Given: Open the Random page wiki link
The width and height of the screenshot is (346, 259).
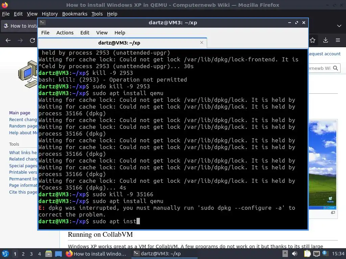Looking at the screenshot, I should [x=23, y=126].
